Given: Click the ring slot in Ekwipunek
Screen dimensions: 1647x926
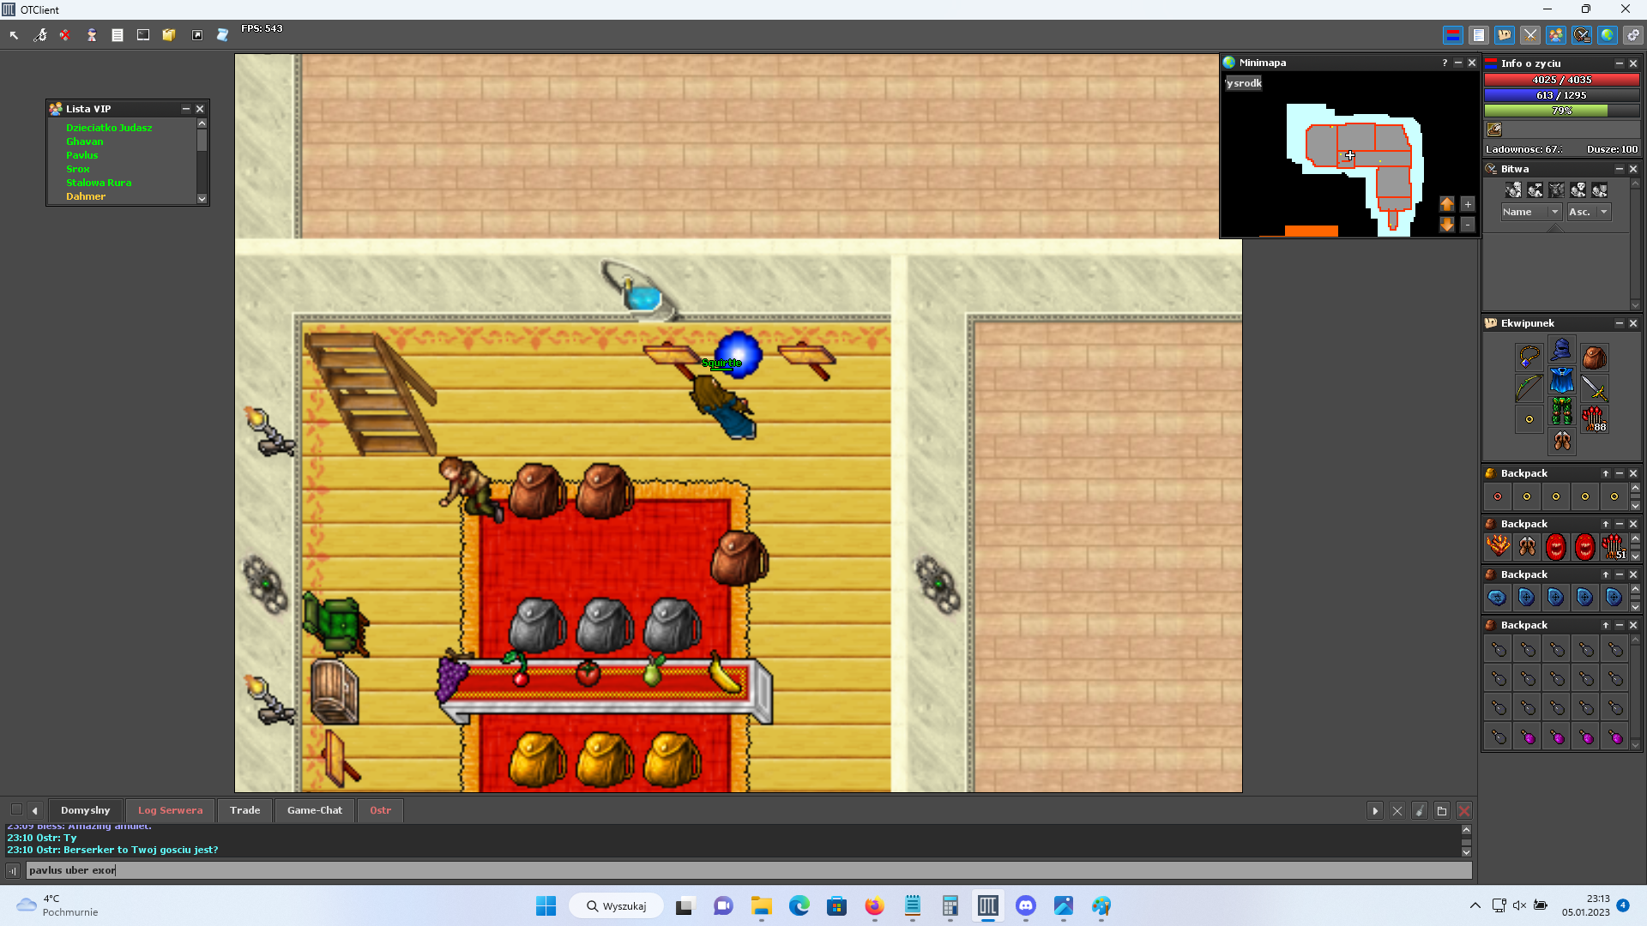Looking at the screenshot, I should tap(1529, 419).
